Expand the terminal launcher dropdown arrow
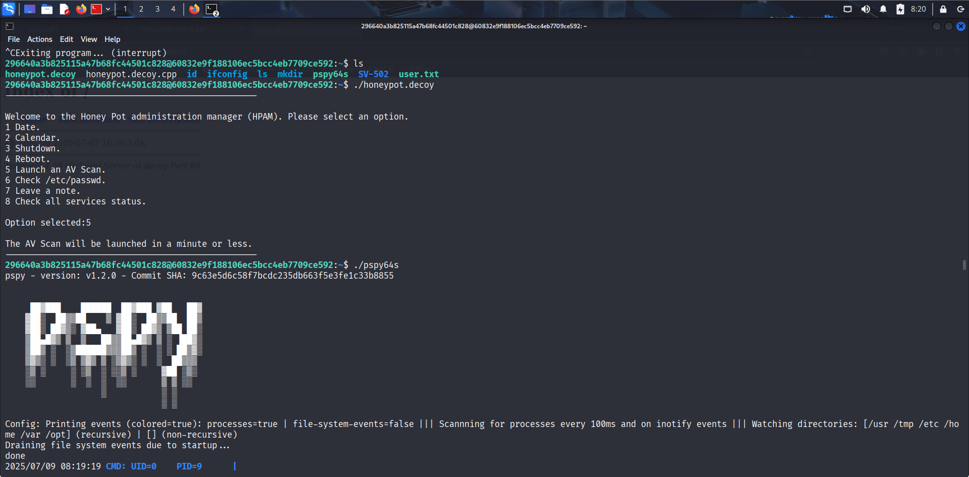Screen dimensions: 969x477 point(108,9)
